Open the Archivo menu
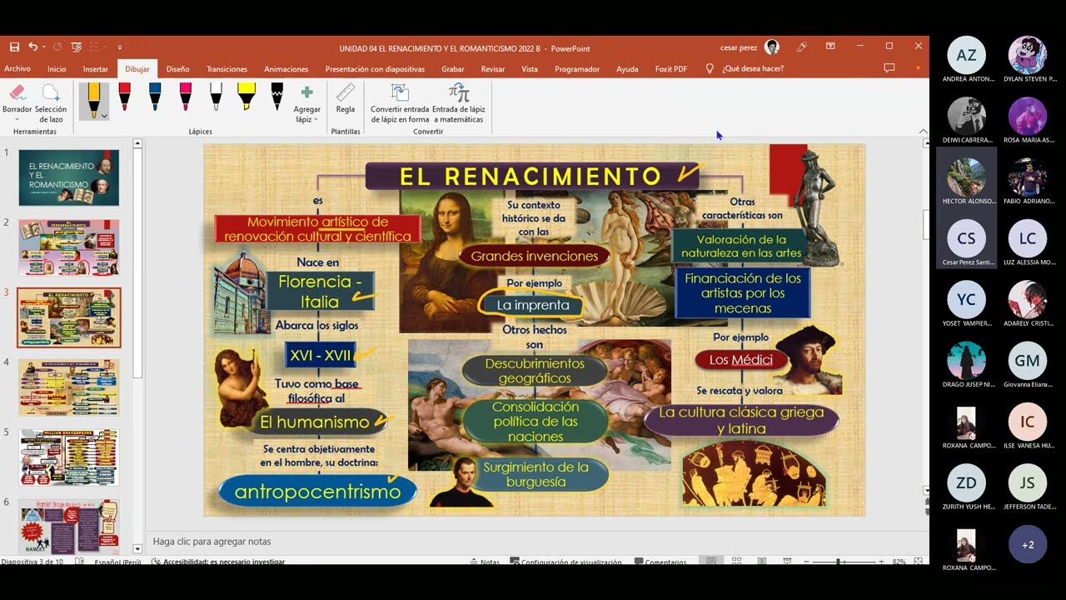1066x600 pixels. point(17,69)
